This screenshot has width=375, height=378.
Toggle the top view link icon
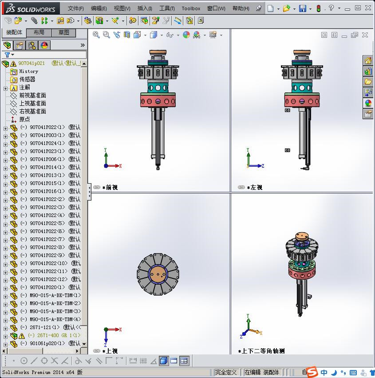point(97,351)
